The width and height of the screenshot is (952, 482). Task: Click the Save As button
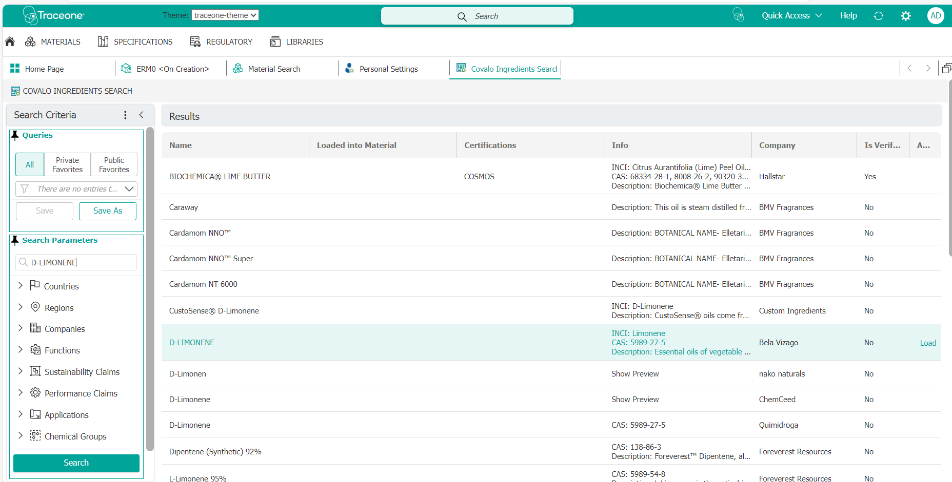108,211
